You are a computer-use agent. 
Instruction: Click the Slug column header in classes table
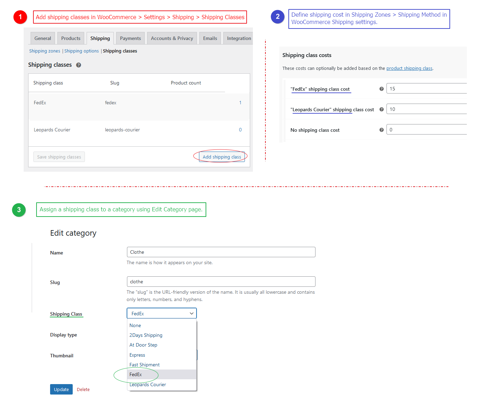(x=115, y=83)
